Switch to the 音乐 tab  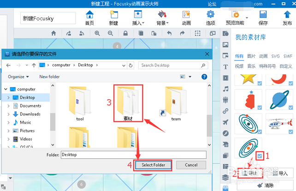(x=251, y=66)
